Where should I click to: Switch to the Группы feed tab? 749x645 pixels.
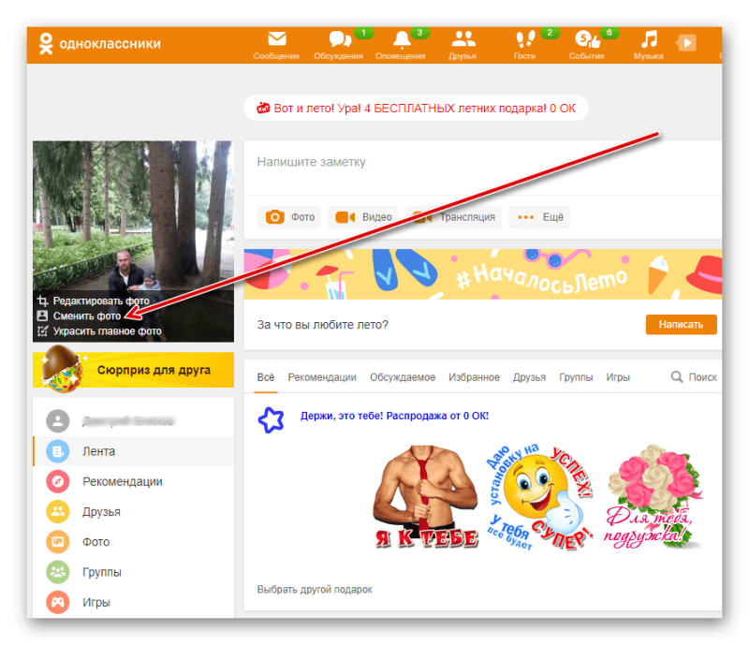coord(576,377)
